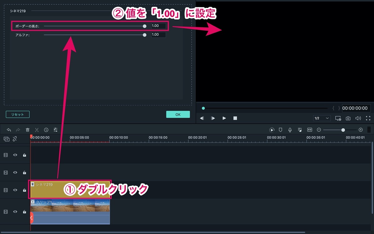
Task: Click the シネマ219 title in the settings panel
Action: pyautogui.click(x=18, y=11)
